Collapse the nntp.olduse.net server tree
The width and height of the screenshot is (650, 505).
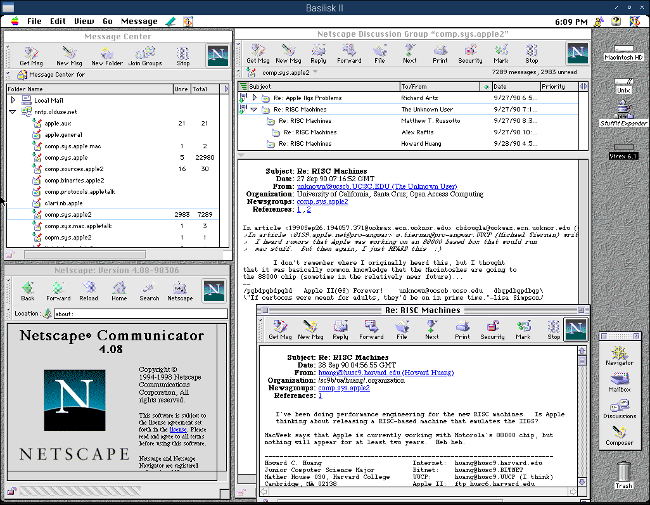pyautogui.click(x=13, y=112)
